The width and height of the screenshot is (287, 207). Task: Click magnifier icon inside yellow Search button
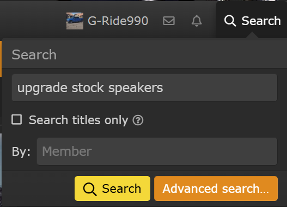[90, 189]
